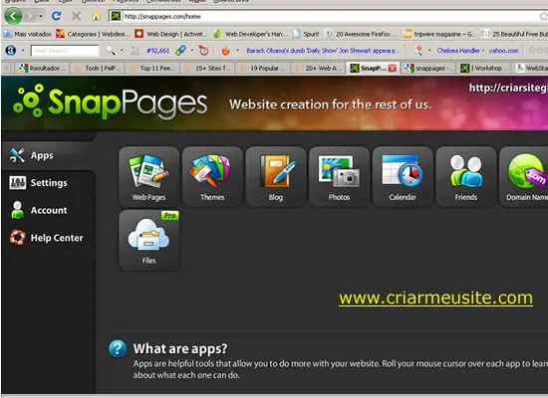
Task: Switch to the 19 Popular tab
Action: coord(263,68)
